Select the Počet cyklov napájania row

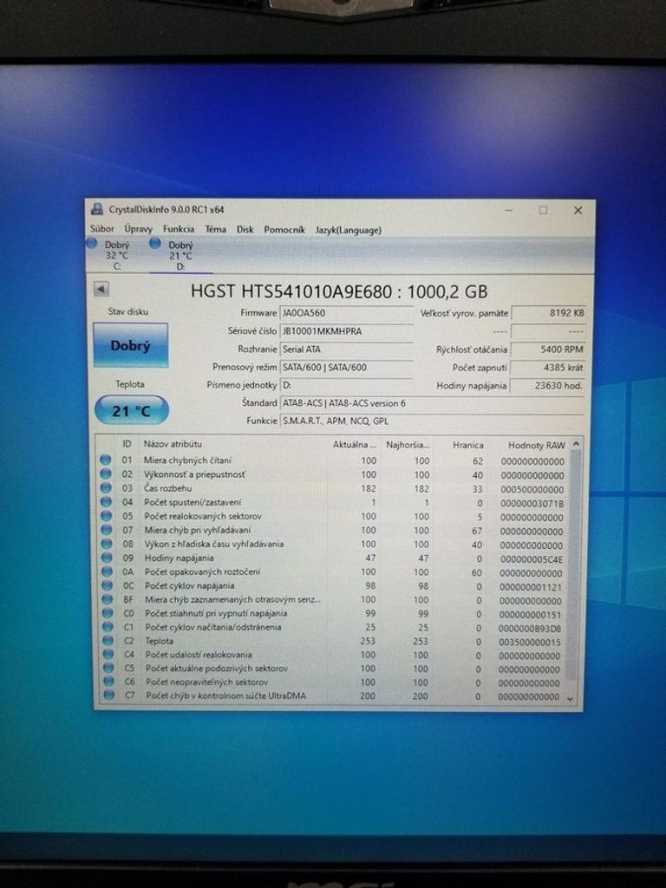(x=334, y=586)
